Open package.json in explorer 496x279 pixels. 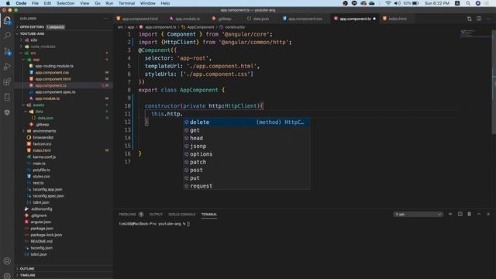[42, 229]
